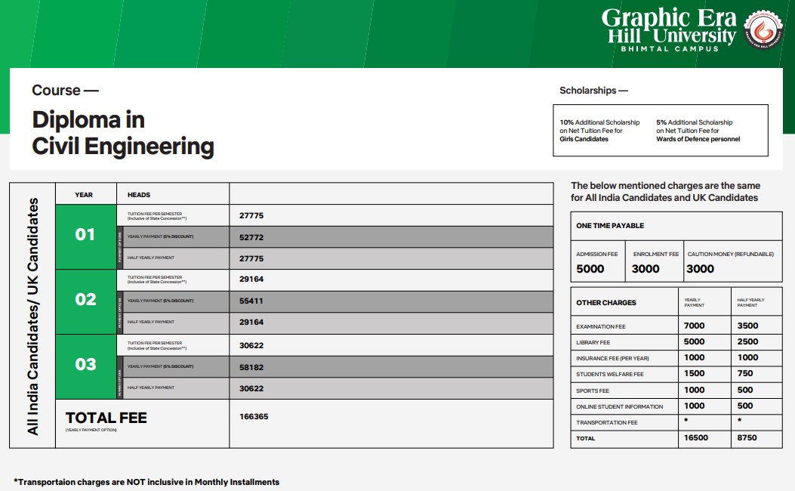Viewport: 795px width, 491px height.
Task: Click year 01 tuition fee value 27775
Action: (x=251, y=215)
